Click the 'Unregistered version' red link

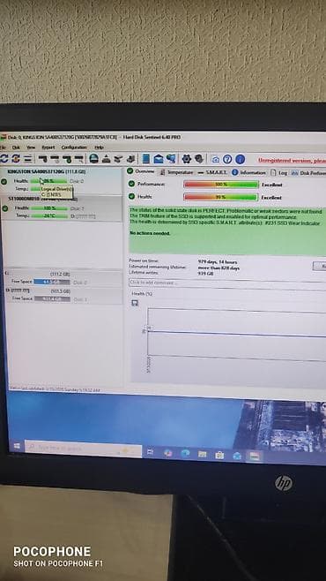coord(292,161)
